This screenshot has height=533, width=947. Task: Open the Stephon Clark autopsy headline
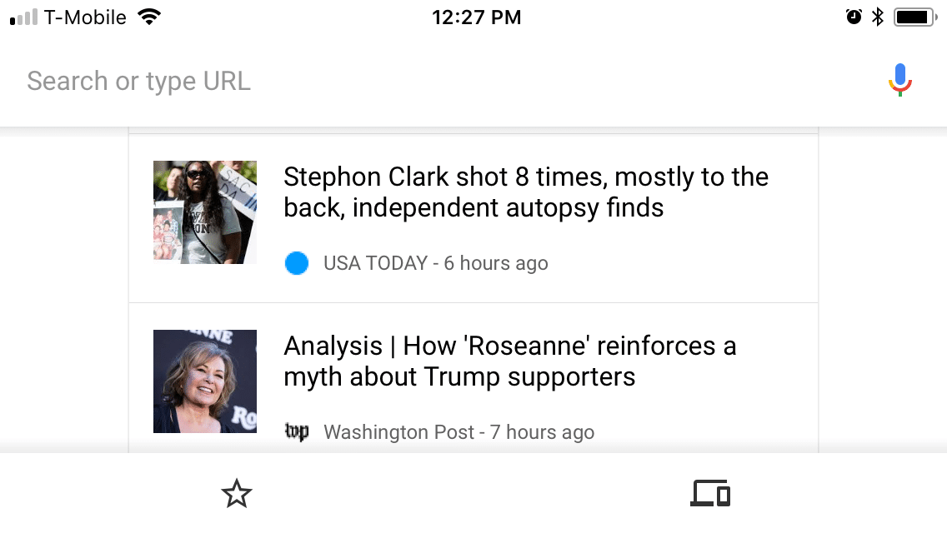(525, 192)
